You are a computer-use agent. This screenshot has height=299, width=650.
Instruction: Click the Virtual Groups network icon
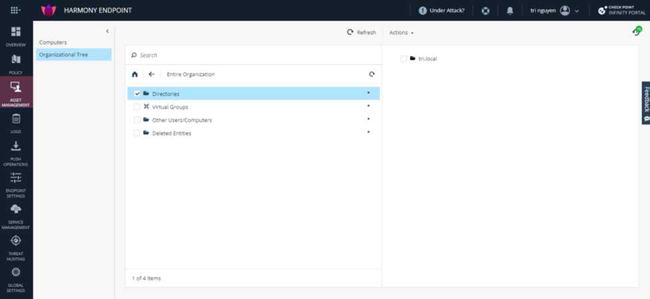point(146,107)
